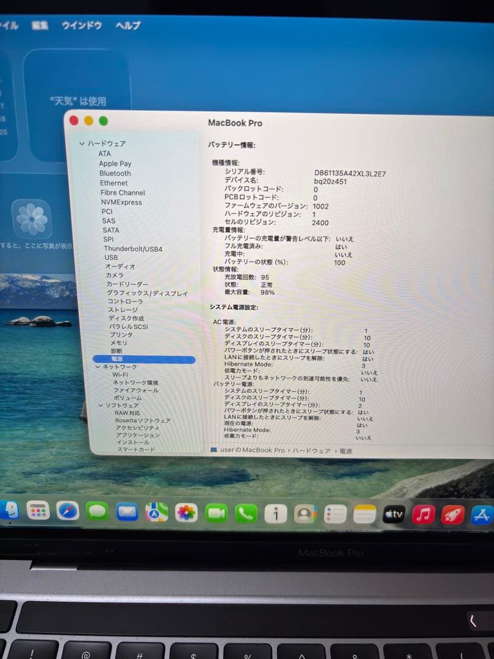This screenshot has width=494, height=659.
Task: Click the computer icon in the path bar
Action: click(213, 450)
